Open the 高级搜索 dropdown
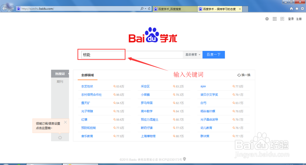The width and height of the screenshot is (306, 165). click(x=192, y=55)
